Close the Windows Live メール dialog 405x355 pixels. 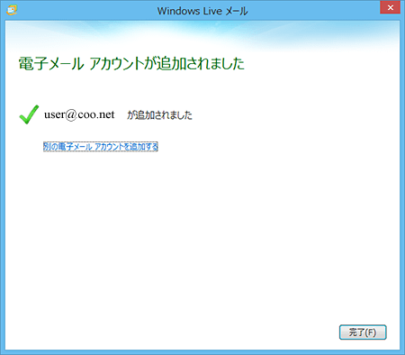390,7
